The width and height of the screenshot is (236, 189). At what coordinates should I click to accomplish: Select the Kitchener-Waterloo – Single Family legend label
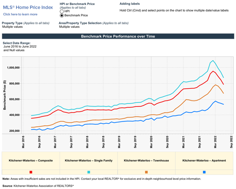88,160
